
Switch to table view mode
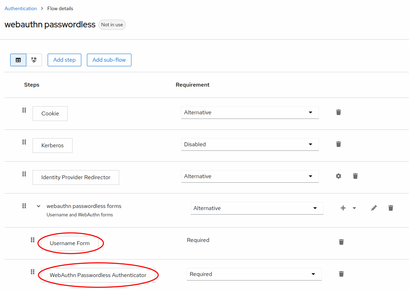click(18, 60)
